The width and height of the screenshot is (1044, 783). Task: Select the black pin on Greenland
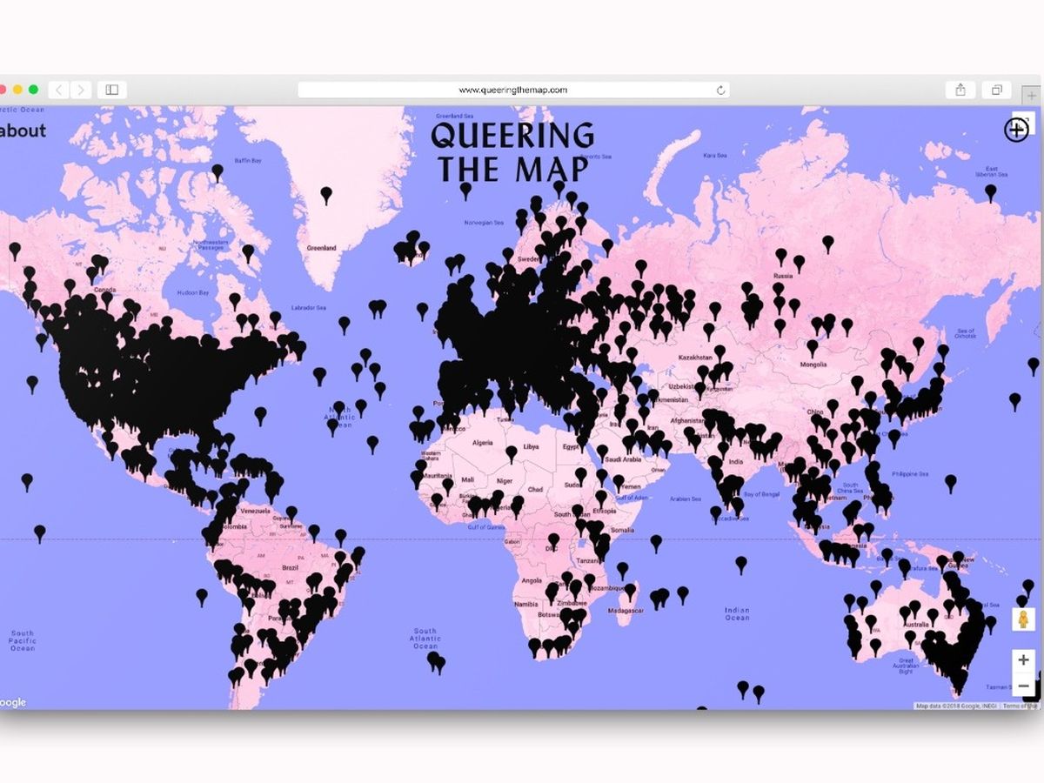[326, 194]
